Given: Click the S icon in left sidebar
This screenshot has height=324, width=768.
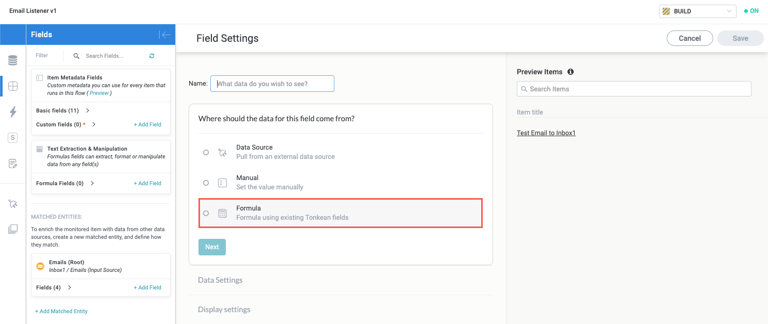Looking at the screenshot, I should [x=13, y=138].
